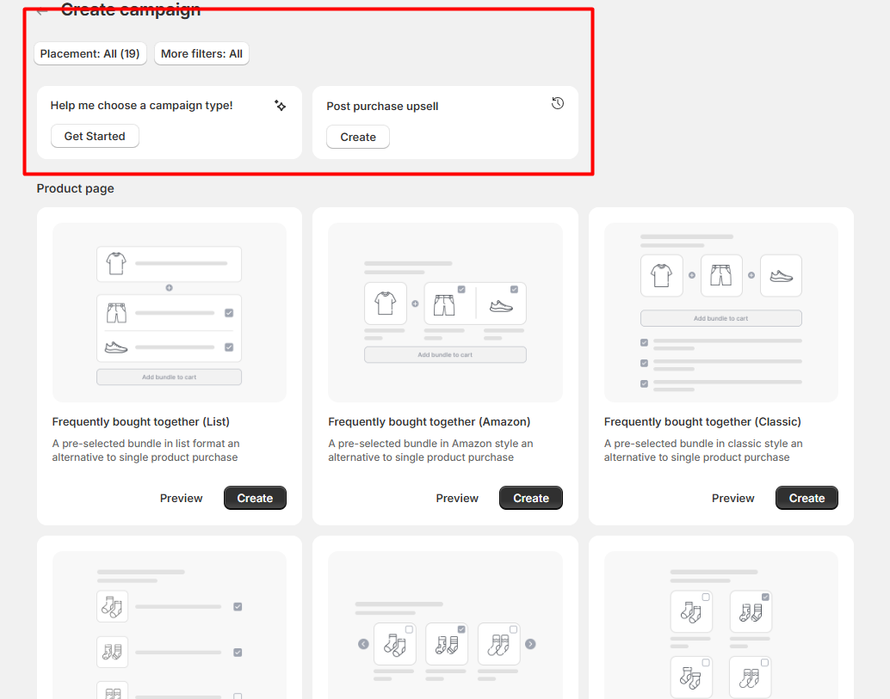Click the Amazon style bundle preview image
The width and height of the screenshot is (890, 699).
[445, 312]
